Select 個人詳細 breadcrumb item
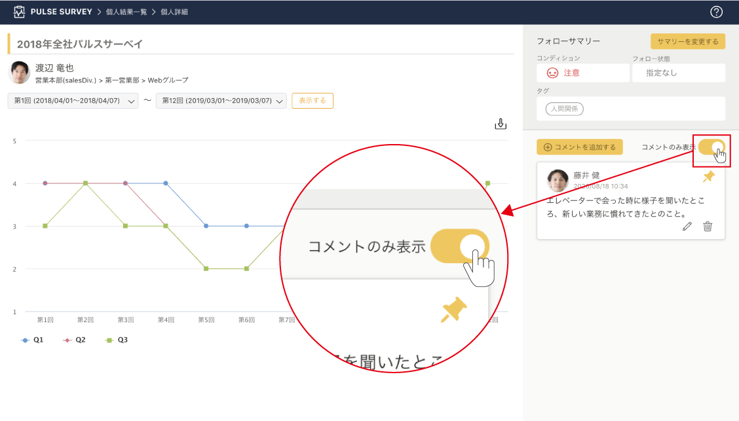 click(174, 12)
